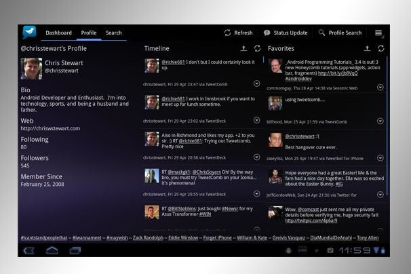This screenshot has width=411, height=274.
Task: Click @mackgk1 mention in retweet
Action: tap(179, 172)
